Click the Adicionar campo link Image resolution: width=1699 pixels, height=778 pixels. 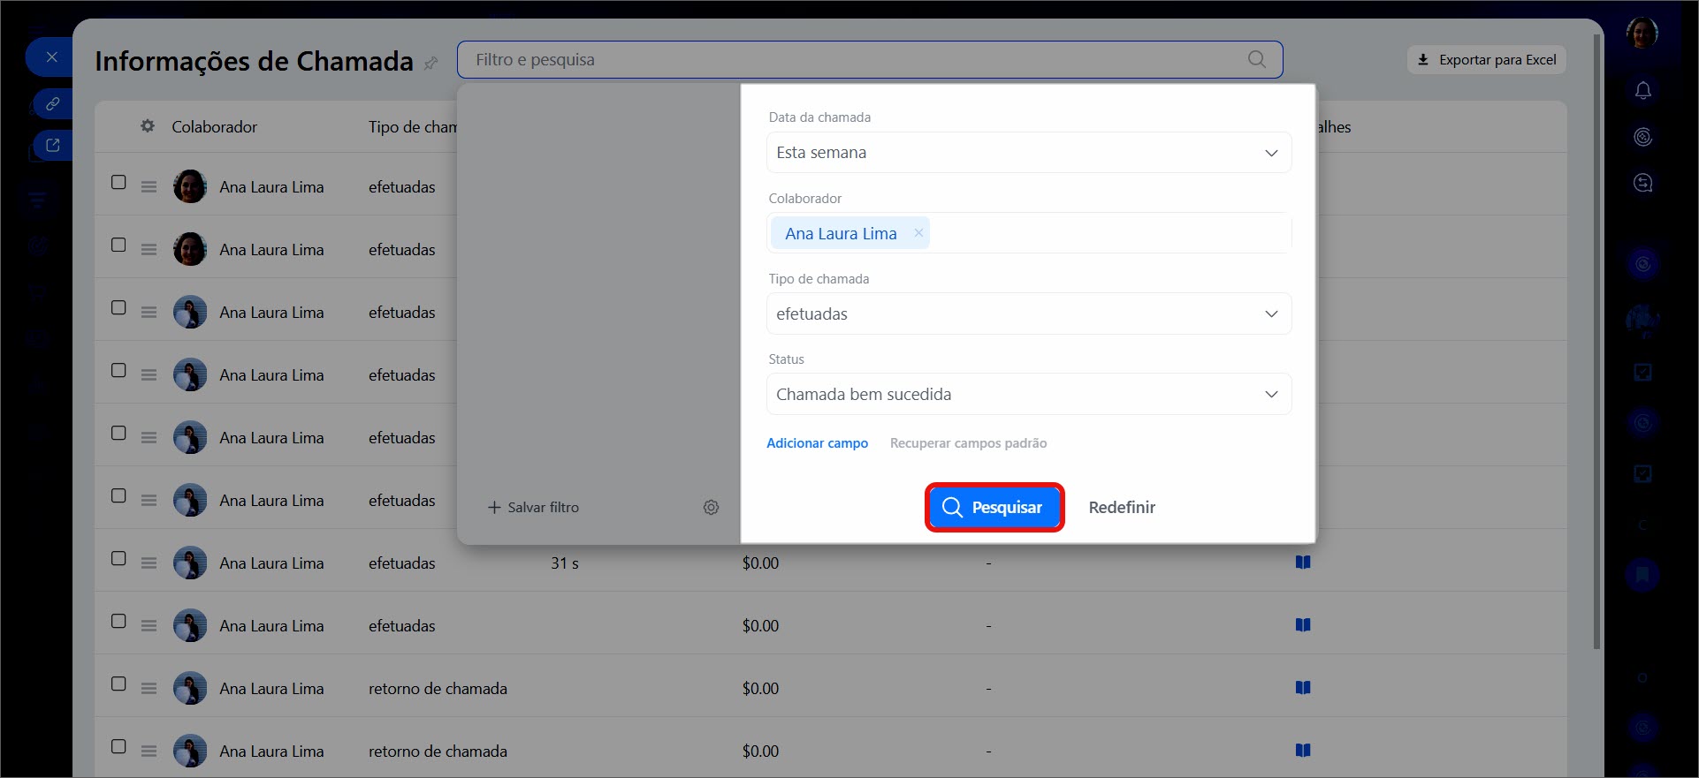[817, 443]
